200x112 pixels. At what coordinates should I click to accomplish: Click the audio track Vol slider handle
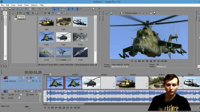pyautogui.click(x=21, y=95)
